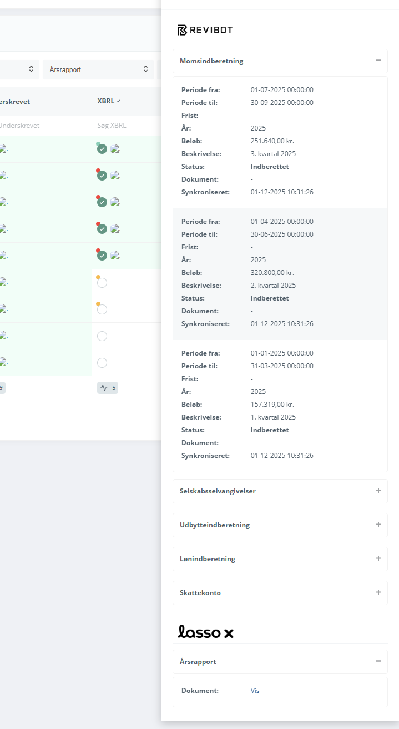The image size is (399, 729).
Task: Expand the Lønindberetning section
Action: 378,558
